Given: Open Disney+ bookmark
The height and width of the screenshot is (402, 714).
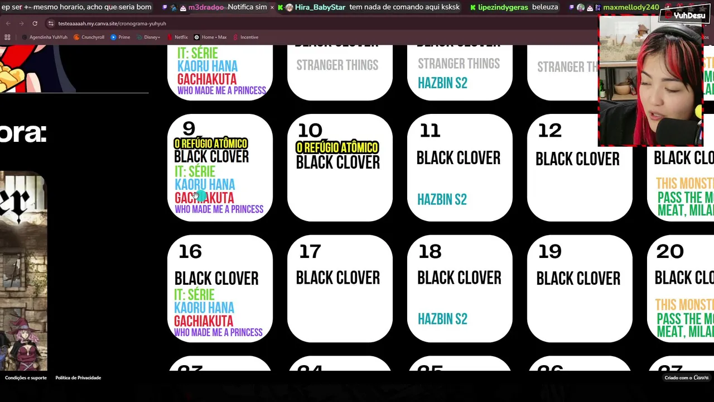Looking at the screenshot, I should tap(148, 37).
